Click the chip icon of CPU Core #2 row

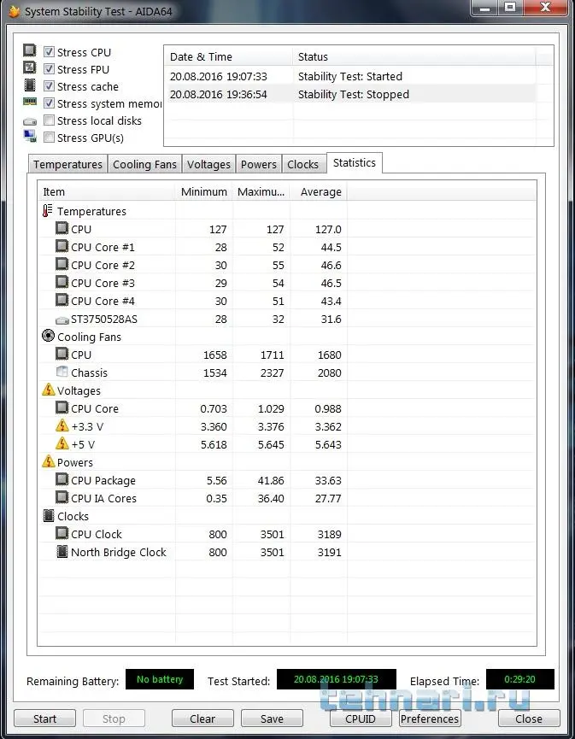(x=62, y=264)
